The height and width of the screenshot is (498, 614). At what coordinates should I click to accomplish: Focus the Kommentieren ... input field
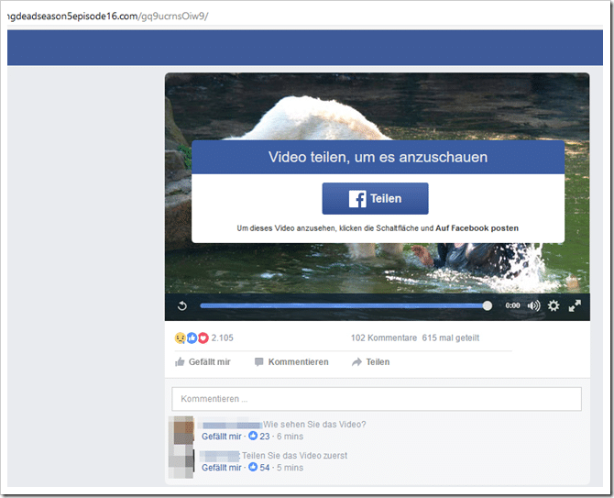(377, 399)
